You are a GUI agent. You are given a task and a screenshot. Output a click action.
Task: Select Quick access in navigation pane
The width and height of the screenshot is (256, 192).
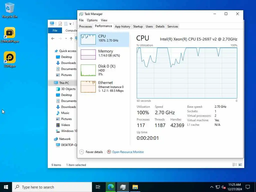[66, 51]
